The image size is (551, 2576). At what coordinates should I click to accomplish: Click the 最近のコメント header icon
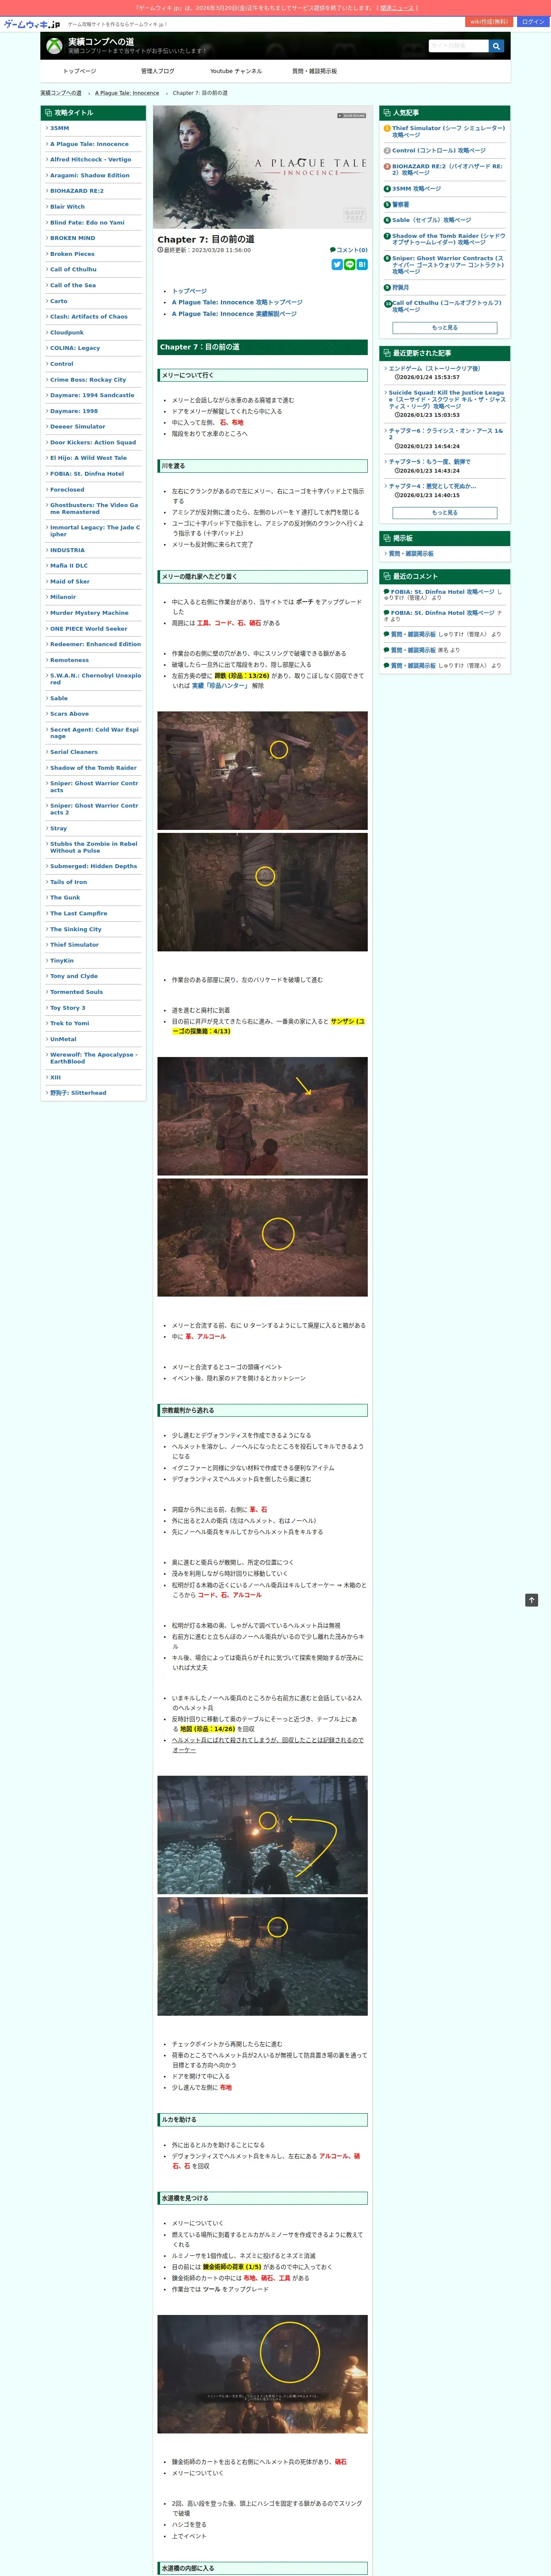pos(387,576)
